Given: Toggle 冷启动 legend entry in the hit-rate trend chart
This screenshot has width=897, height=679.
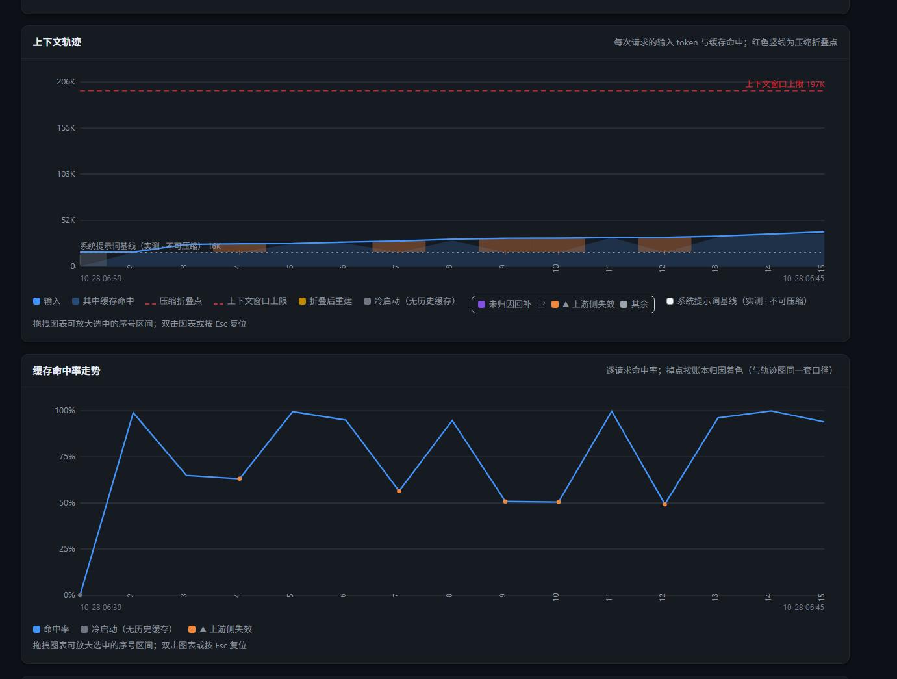Looking at the screenshot, I should (127, 630).
